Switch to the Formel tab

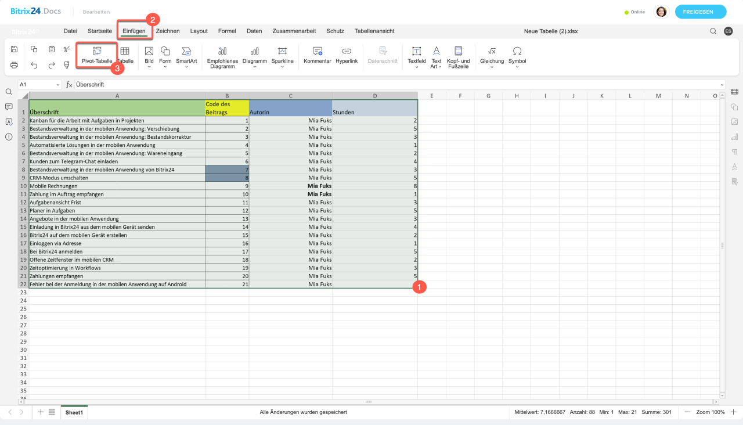(227, 31)
